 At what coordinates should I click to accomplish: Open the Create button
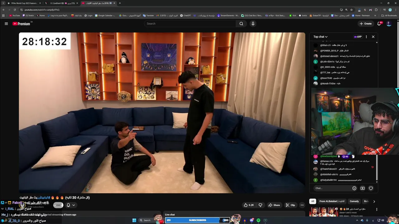[366, 24]
